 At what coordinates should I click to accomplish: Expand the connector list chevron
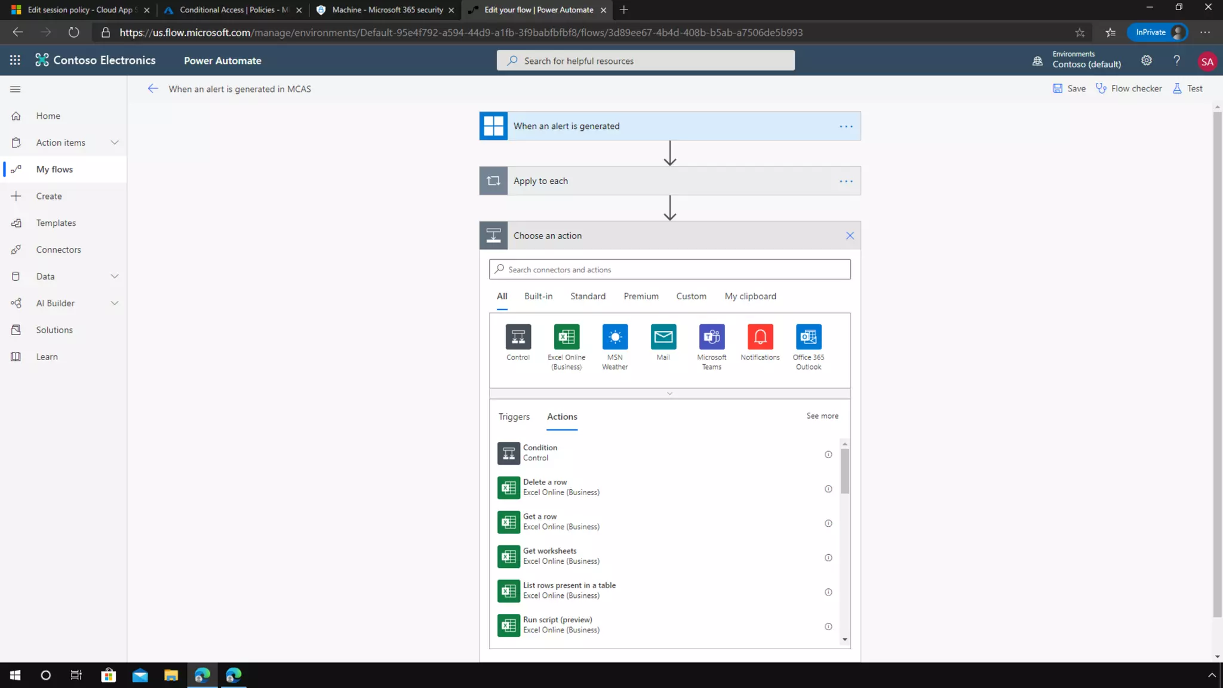pos(669,394)
